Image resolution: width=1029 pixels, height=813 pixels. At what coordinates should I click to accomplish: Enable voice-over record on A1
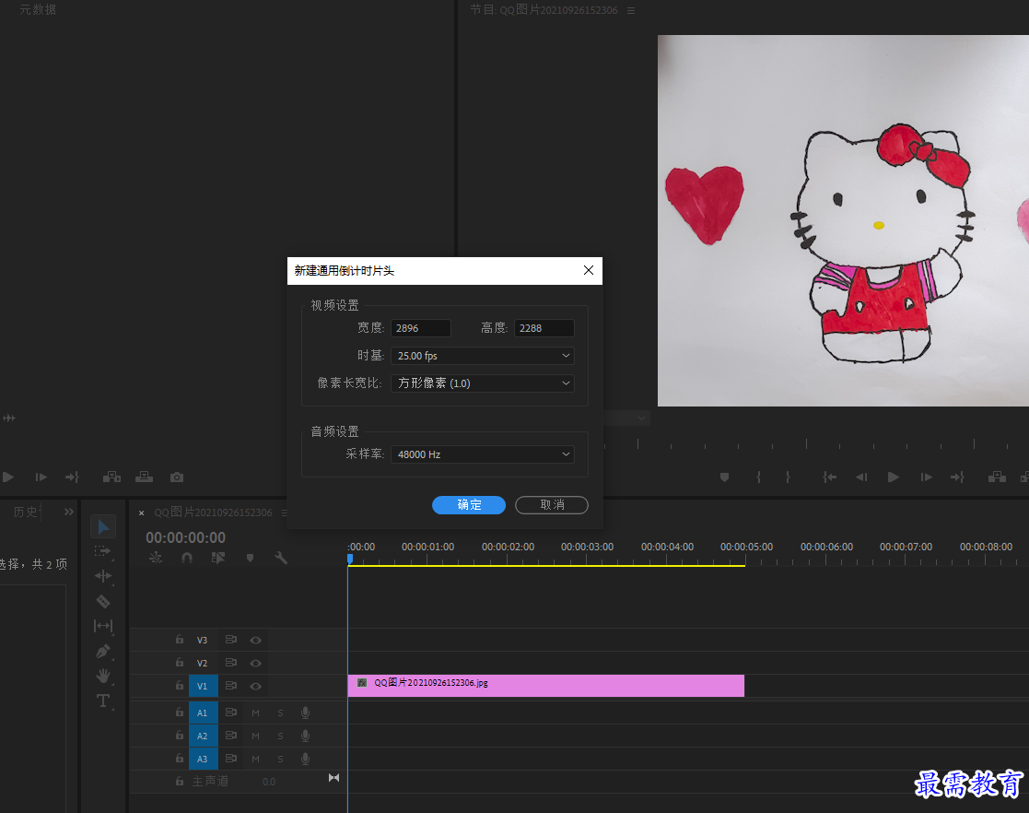pyautogui.click(x=305, y=713)
